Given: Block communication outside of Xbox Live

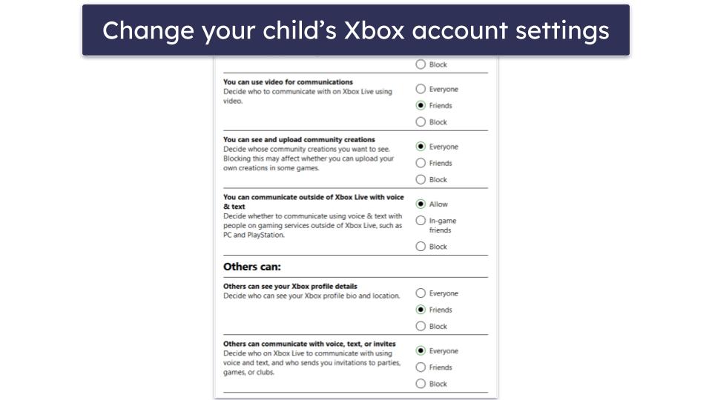Looking at the screenshot, I should pyautogui.click(x=421, y=247).
